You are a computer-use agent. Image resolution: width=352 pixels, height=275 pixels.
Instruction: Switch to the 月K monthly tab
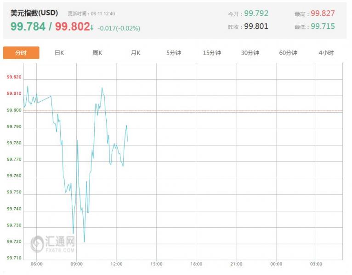click(x=136, y=53)
